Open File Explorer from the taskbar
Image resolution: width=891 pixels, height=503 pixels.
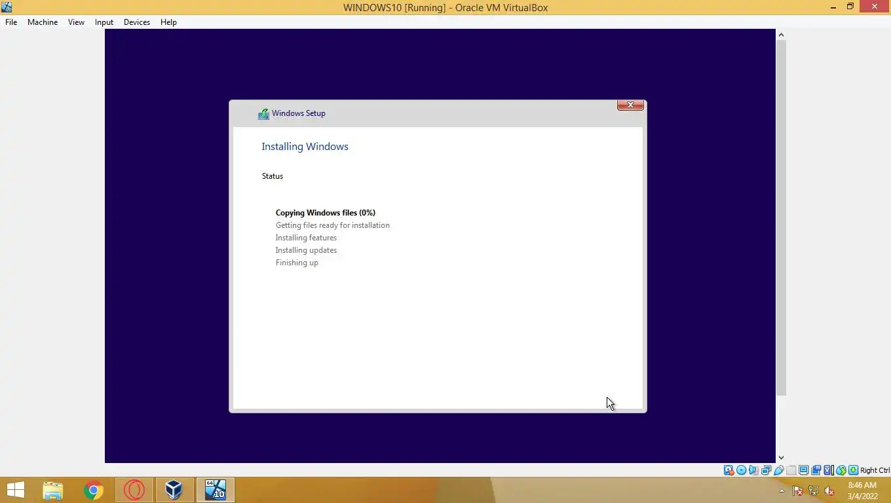click(53, 490)
